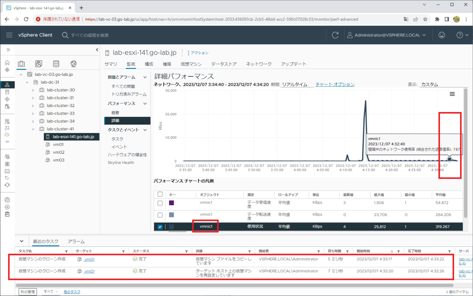This screenshot has height=296, width=473.
Task: Collapse the 問題とアラーム section
Action: (x=145, y=77)
